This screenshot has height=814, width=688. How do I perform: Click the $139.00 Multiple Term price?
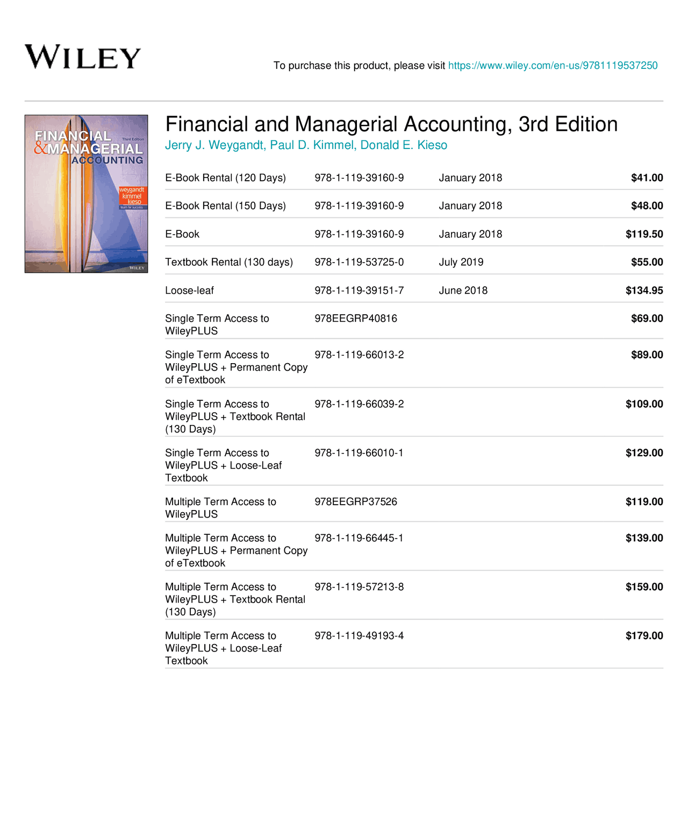tap(644, 538)
